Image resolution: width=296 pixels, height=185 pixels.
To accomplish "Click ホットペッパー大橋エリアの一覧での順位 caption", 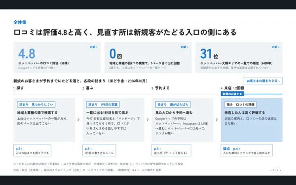I will coord(236,63).
